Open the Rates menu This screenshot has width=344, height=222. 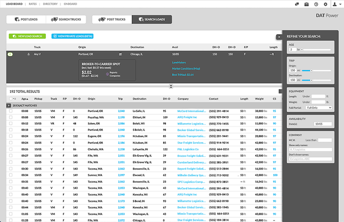33,4
